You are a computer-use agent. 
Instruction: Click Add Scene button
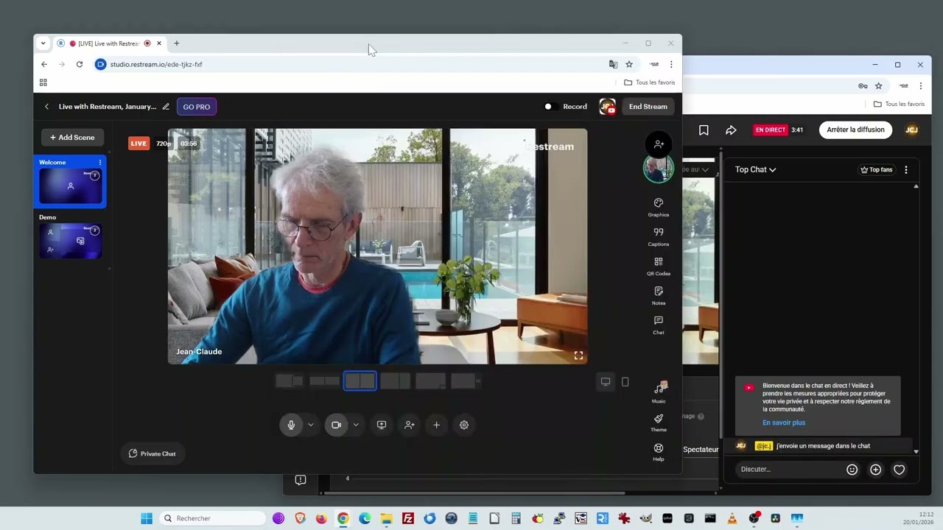pos(72,138)
